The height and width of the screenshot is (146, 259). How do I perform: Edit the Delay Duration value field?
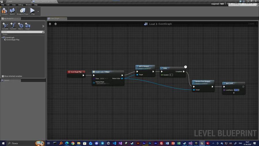click(171, 75)
